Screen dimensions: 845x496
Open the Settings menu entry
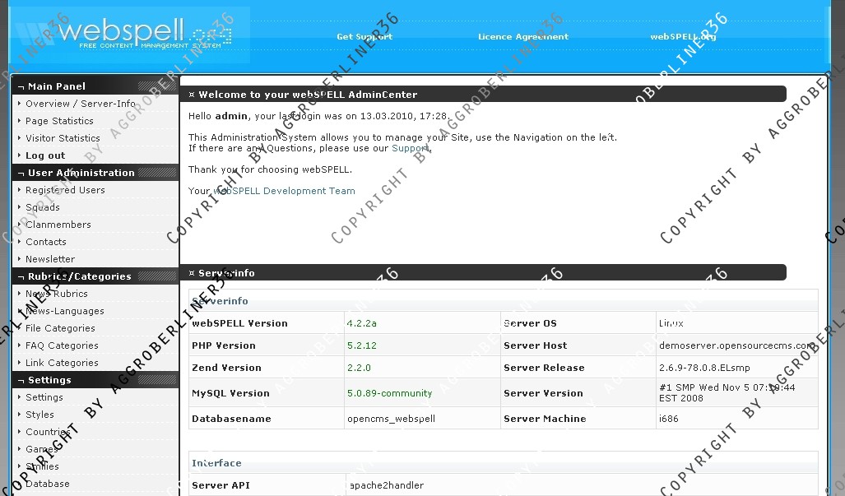pos(44,397)
